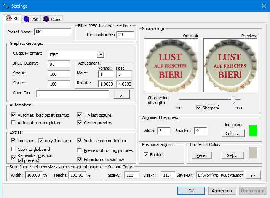Open the Line color picker with Color... button
Viewport: 270px width, 198px height.
click(232, 133)
